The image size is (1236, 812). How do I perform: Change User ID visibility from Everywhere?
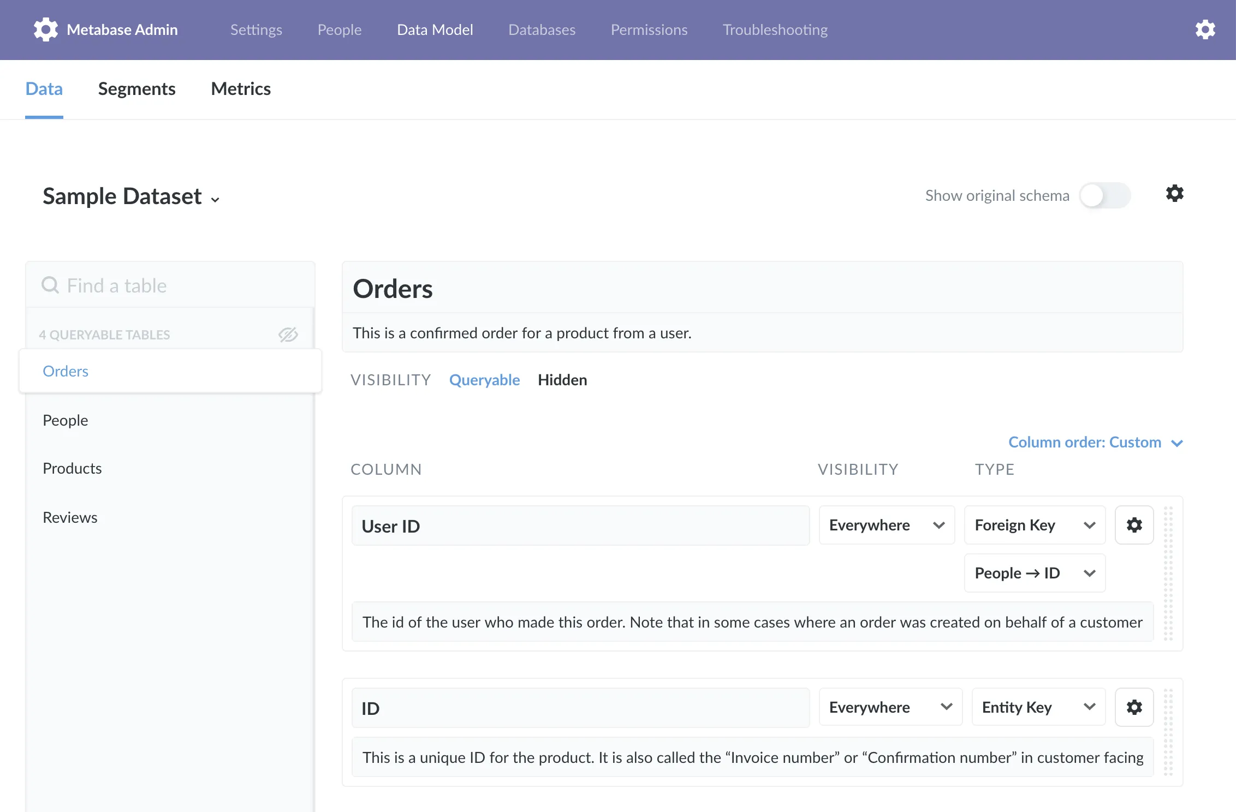[886, 525]
